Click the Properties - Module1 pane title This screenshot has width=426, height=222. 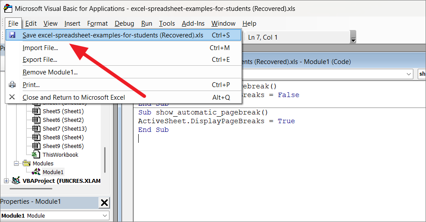31,202
